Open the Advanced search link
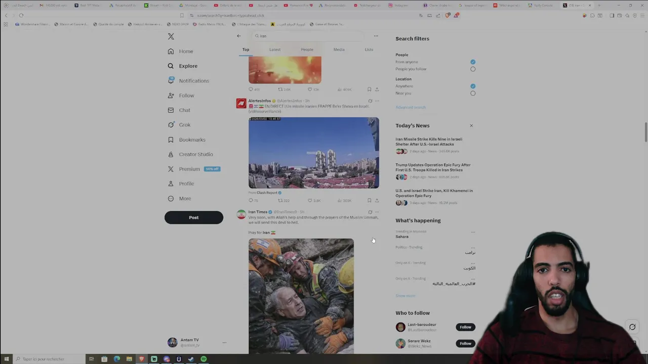 [411, 107]
